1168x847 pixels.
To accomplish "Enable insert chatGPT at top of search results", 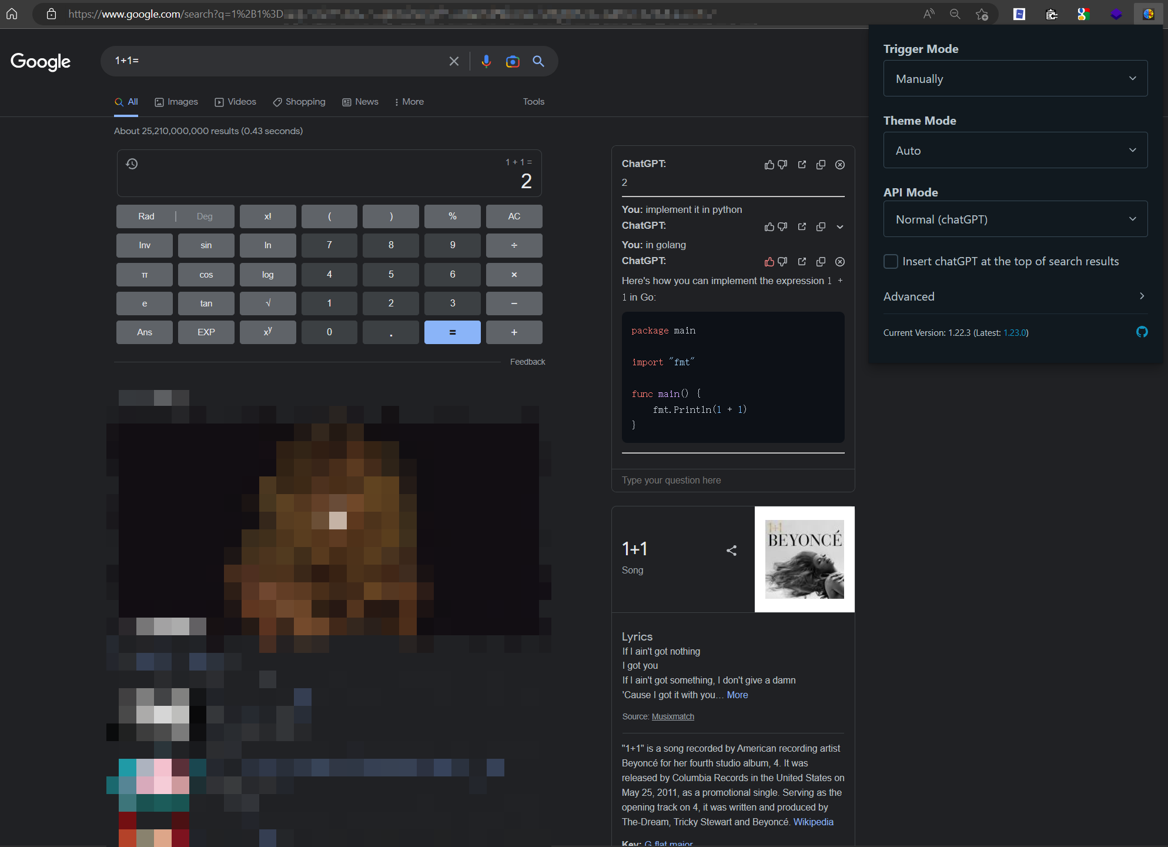I will tap(891, 261).
